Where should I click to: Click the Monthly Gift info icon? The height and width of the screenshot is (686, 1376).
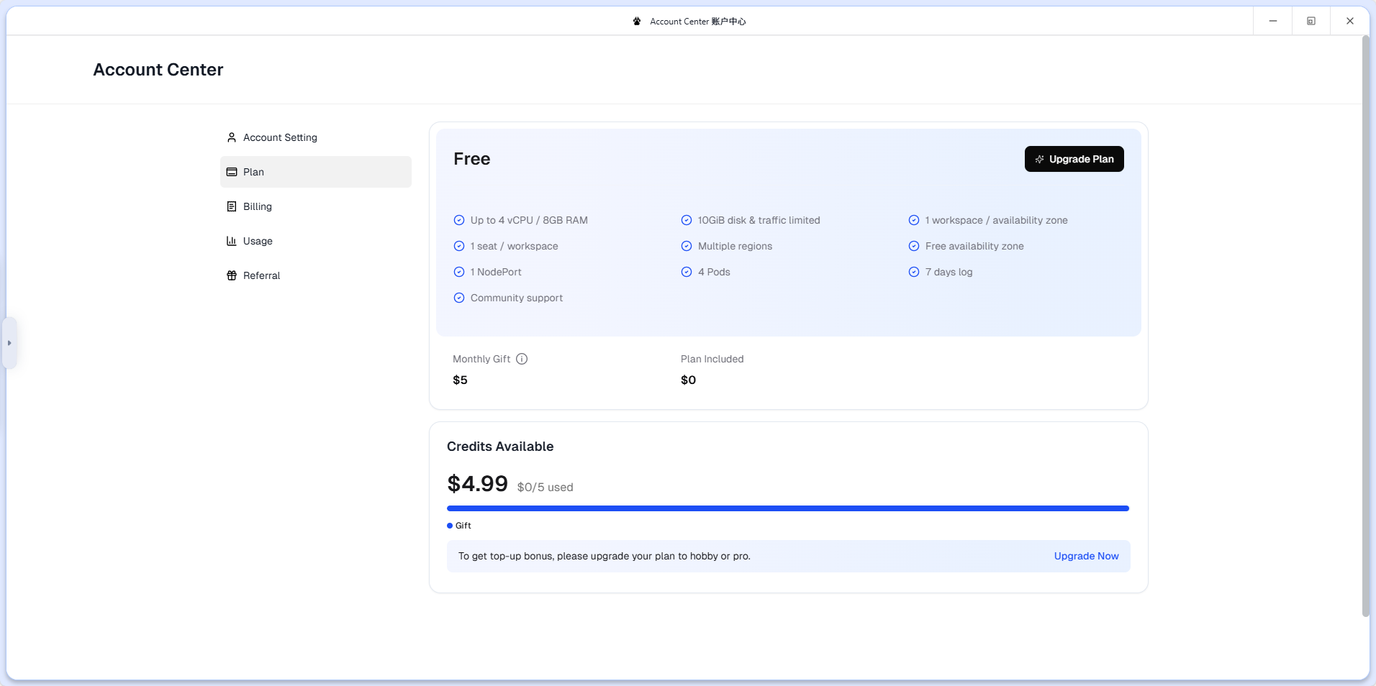pos(522,359)
